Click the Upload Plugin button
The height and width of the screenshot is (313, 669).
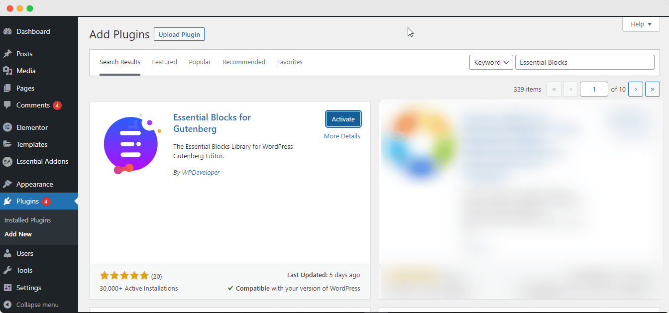(x=179, y=34)
